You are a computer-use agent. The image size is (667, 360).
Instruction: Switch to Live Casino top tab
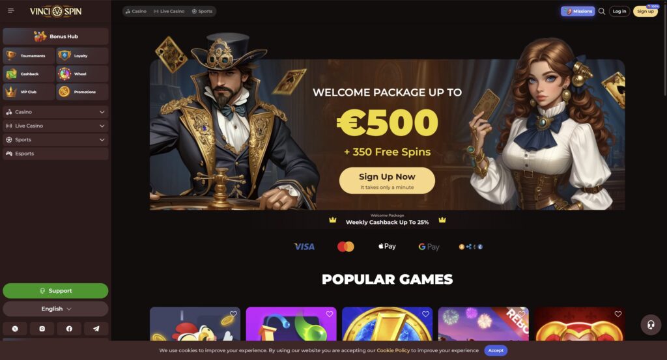click(x=169, y=12)
